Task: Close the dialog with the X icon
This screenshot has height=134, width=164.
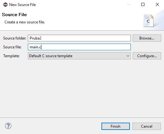Action: tap(157, 4)
